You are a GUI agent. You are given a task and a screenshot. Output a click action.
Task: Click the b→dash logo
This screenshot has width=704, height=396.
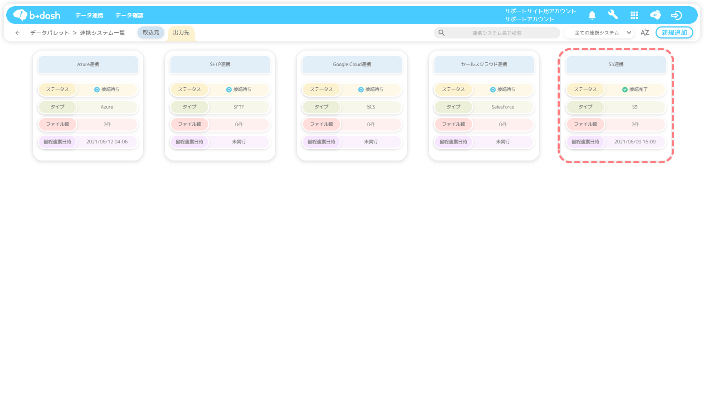(x=37, y=15)
